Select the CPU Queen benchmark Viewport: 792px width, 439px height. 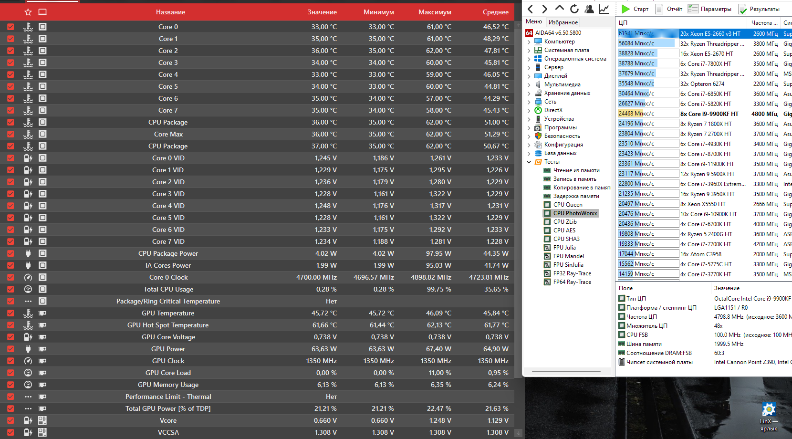coord(568,205)
